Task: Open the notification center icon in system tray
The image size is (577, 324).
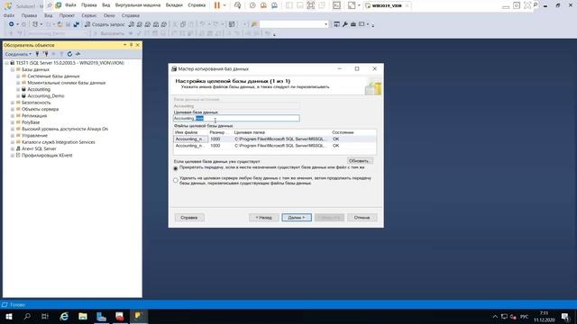Action: [x=565, y=316]
